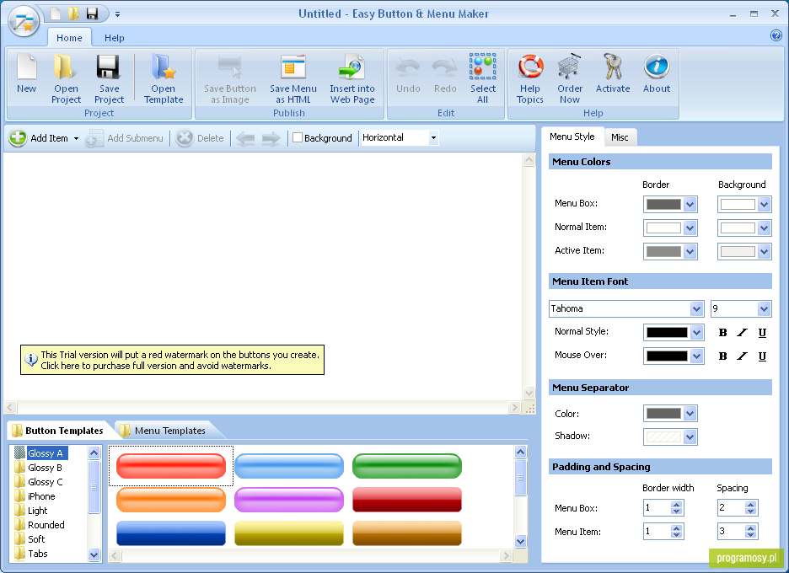Toggle underline for Mouse Over font
This screenshot has height=573, width=789.
762,356
